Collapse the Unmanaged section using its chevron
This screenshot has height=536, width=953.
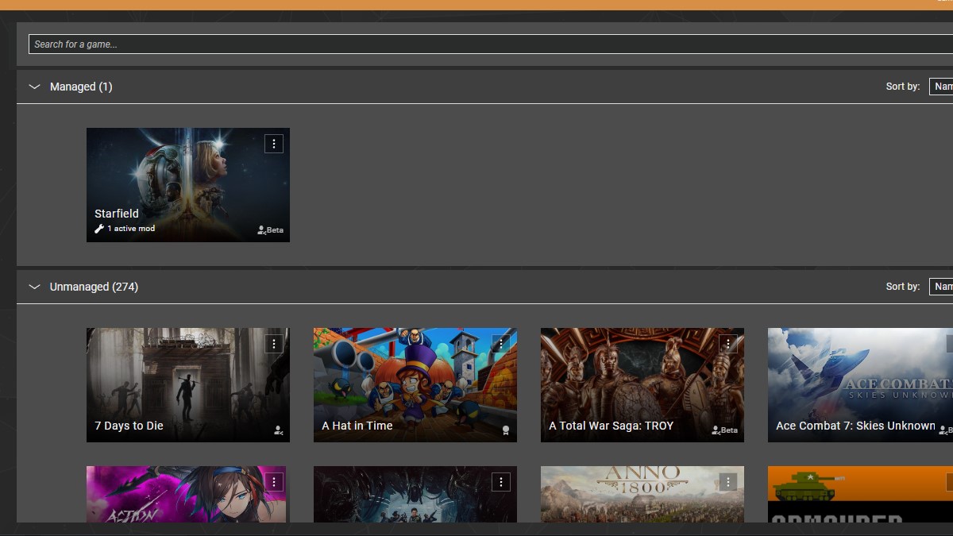pos(34,286)
